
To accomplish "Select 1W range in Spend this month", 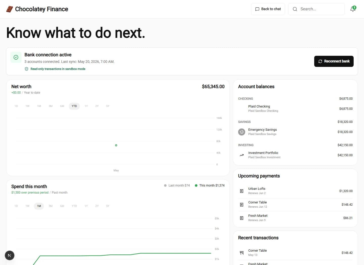I will [28, 206].
